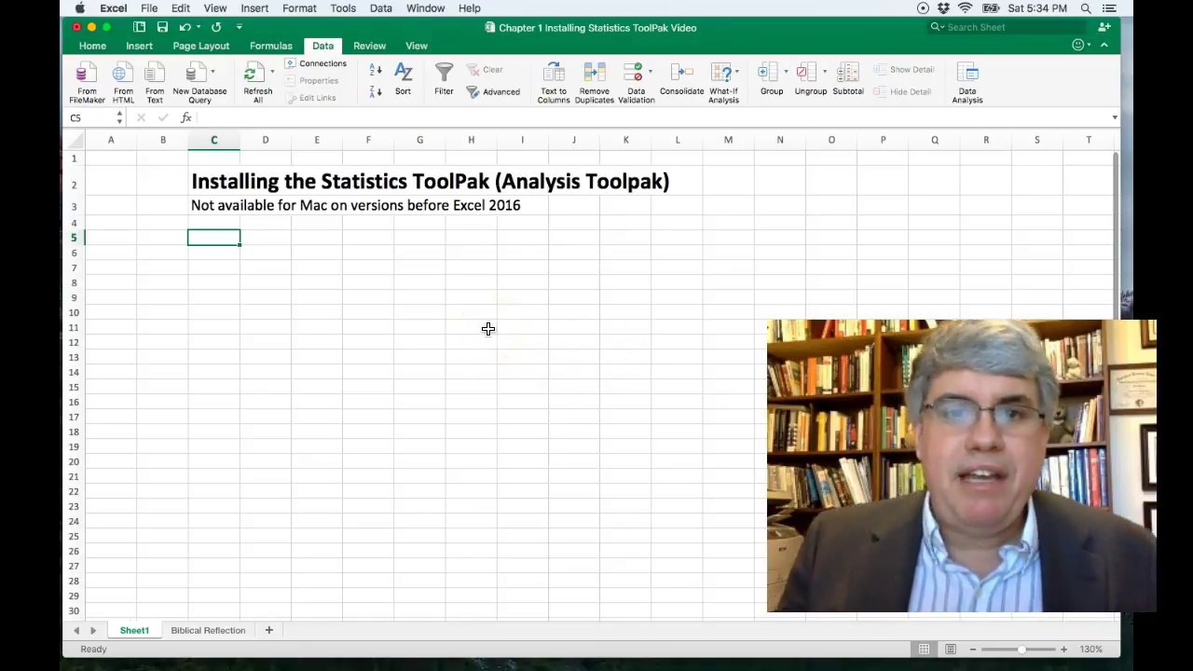Image resolution: width=1193 pixels, height=671 pixels.
Task: Open the Apple menu
Action: pos(79,8)
